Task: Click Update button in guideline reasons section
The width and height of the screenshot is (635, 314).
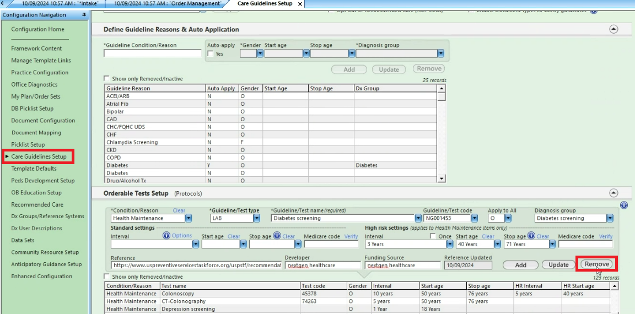Action: coord(389,69)
